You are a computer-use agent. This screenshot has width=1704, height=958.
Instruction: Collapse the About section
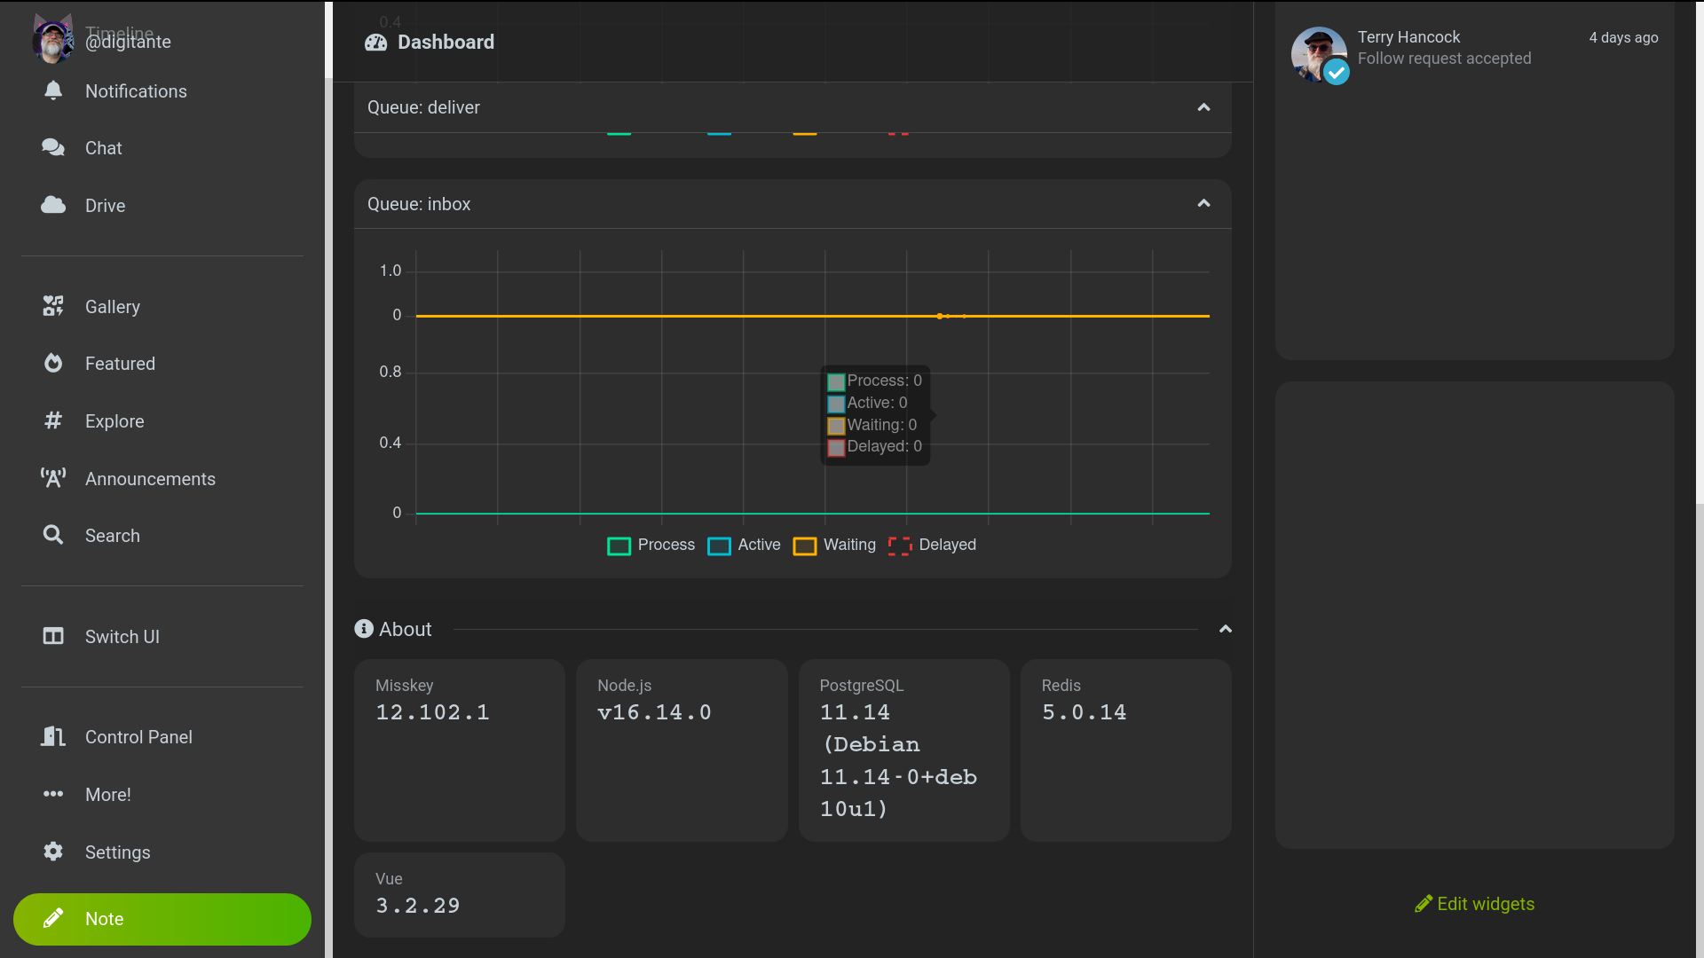click(1225, 629)
